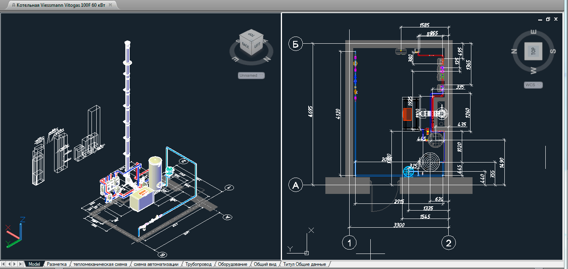Click compass letter W on left viewport ViewCube
568x269 pixels.
(x=265, y=41)
